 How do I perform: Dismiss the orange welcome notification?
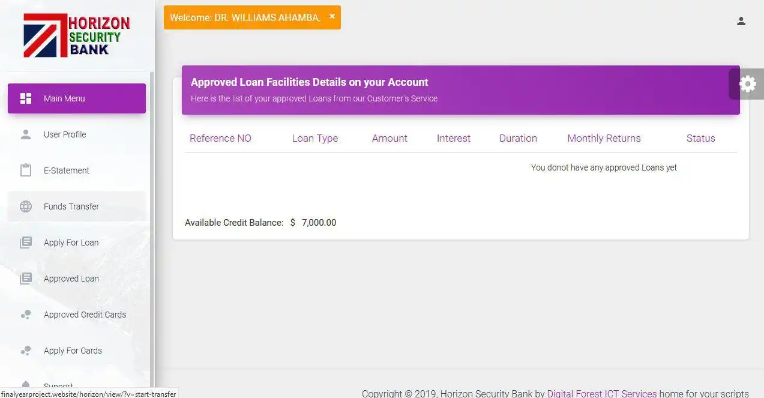pyautogui.click(x=332, y=17)
